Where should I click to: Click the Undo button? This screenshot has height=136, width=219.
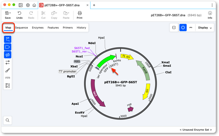pos(19,15)
